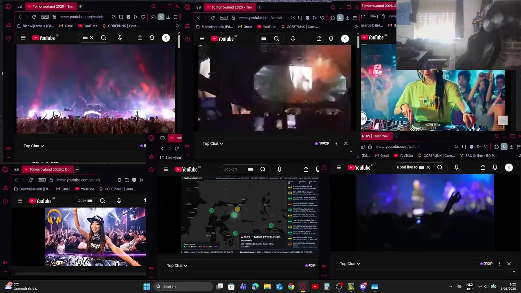Open notifications bell in bottom-right window
Screen dimensions: 521x293
pyautogui.click(x=495, y=167)
